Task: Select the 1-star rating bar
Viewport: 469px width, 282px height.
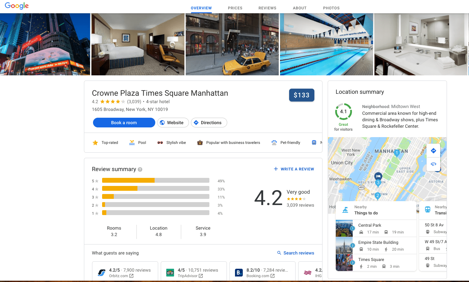Action: click(156, 213)
